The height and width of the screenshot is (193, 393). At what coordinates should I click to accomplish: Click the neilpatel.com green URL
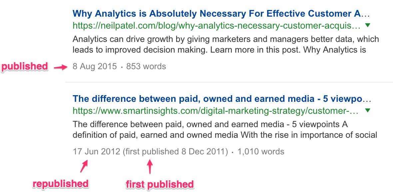(x=216, y=26)
